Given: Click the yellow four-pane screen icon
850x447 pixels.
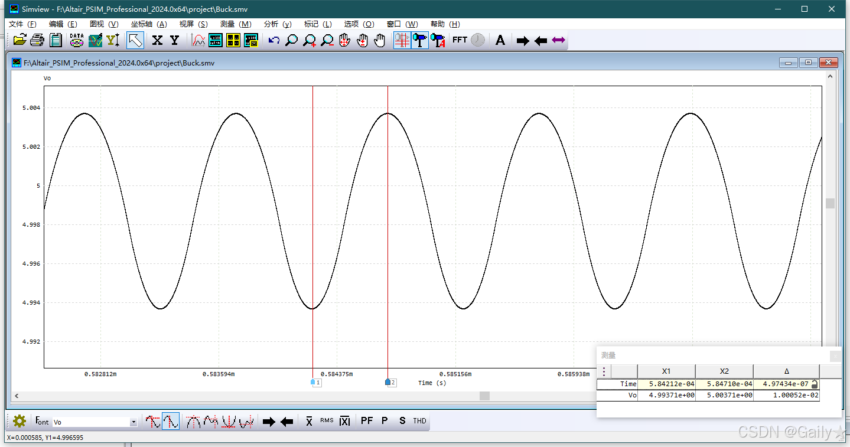Looking at the screenshot, I should click(x=233, y=40).
